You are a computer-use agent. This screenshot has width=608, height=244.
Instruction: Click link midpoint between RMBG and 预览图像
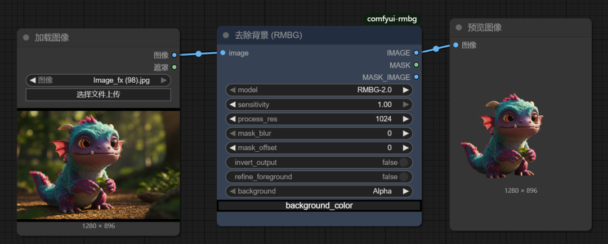click(x=436, y=49)
